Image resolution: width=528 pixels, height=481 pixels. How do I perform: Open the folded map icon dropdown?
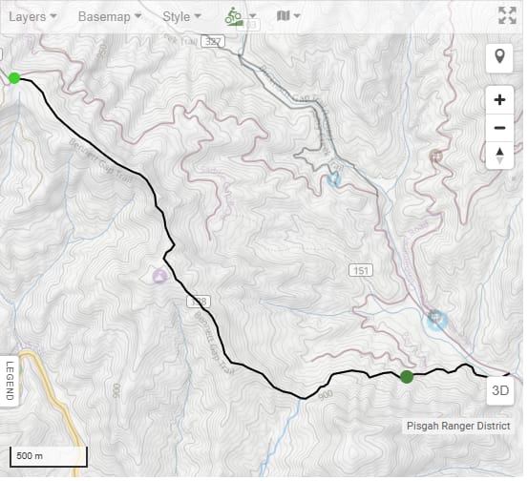pos(288,15)
